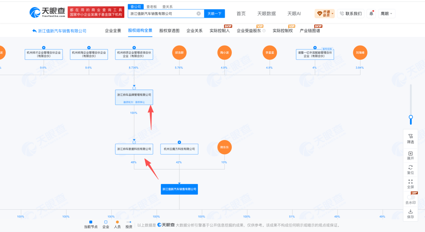Click the zoom slider handle

[410, 118]
